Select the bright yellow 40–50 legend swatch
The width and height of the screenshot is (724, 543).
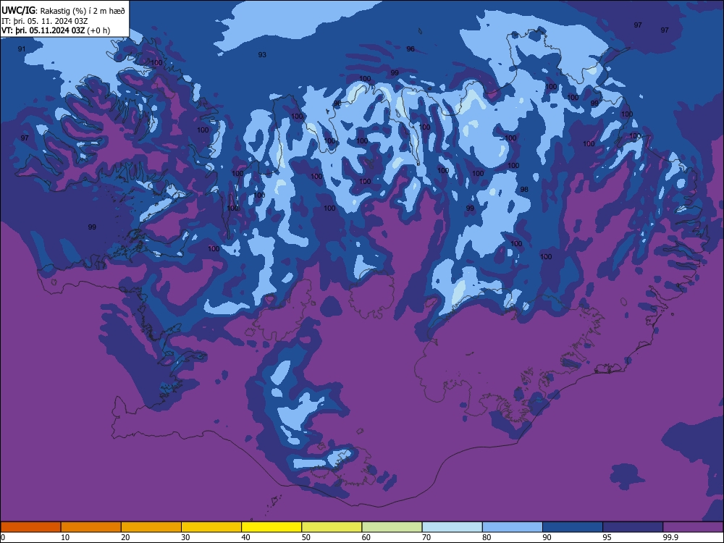pos(271,527)
